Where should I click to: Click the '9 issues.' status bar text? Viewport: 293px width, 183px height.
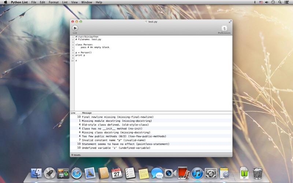click(x=76, y=155)
